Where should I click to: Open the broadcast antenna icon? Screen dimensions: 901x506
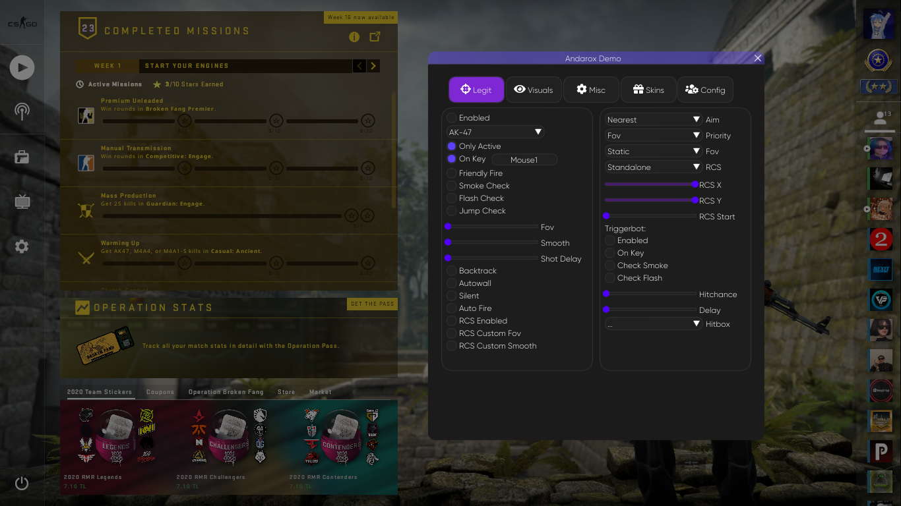click(22, 111)
